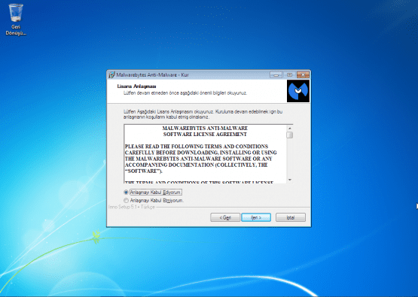Screen dimensions: 418x297
Task: Click the 'Inno Setup 5.1 - Türkçe' label
Action: [132, 207]
